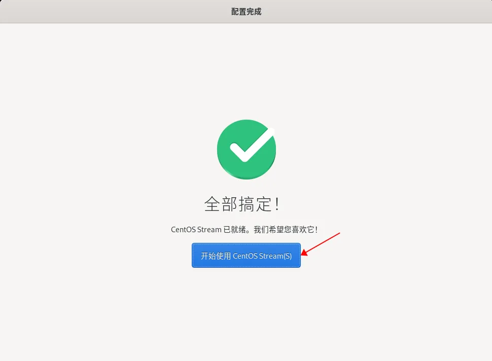Click the white tick inside the green circle
The height and width of the screenshot is (361, 492).
[x=252, y=145]
